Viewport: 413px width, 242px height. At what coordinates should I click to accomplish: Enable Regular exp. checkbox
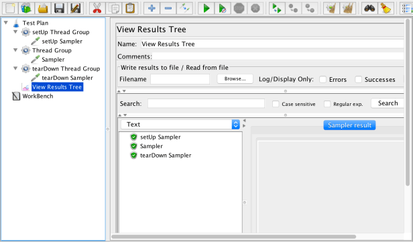[327, 104]
